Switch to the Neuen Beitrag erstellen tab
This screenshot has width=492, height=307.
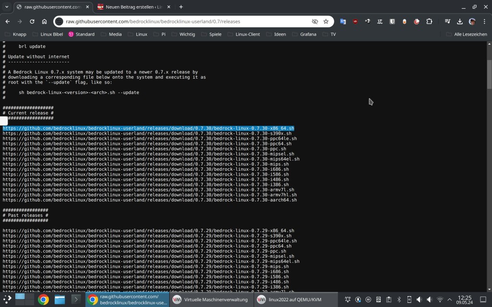point(134,7)
